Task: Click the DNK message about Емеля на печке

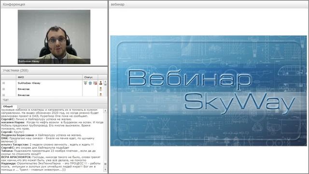Action: pyautogui.click(x=48, y=140)
